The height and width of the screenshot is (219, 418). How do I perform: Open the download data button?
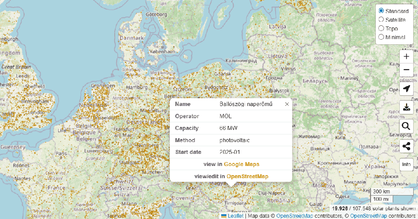click(x=406, y=107)
